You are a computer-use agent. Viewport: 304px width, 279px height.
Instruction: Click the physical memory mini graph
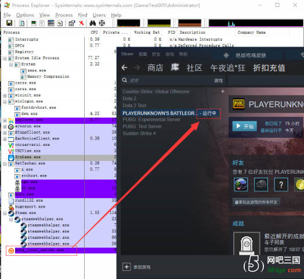[190, 23]
